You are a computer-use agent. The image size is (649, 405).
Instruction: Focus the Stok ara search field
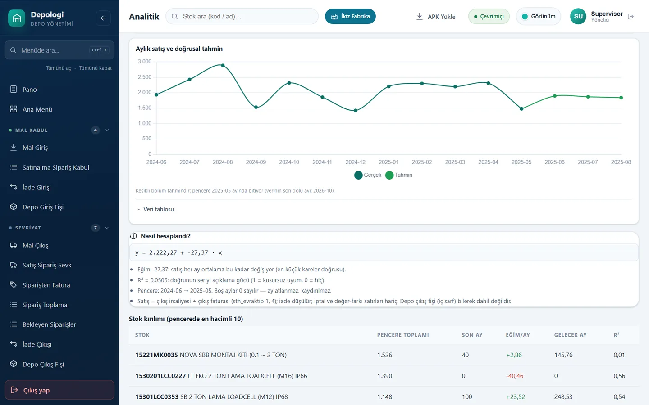point(242,17)
